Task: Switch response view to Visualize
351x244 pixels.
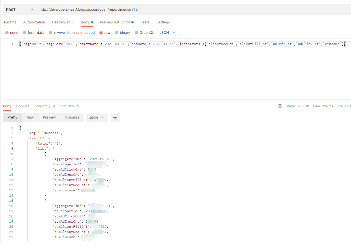Action: point(72,117)
